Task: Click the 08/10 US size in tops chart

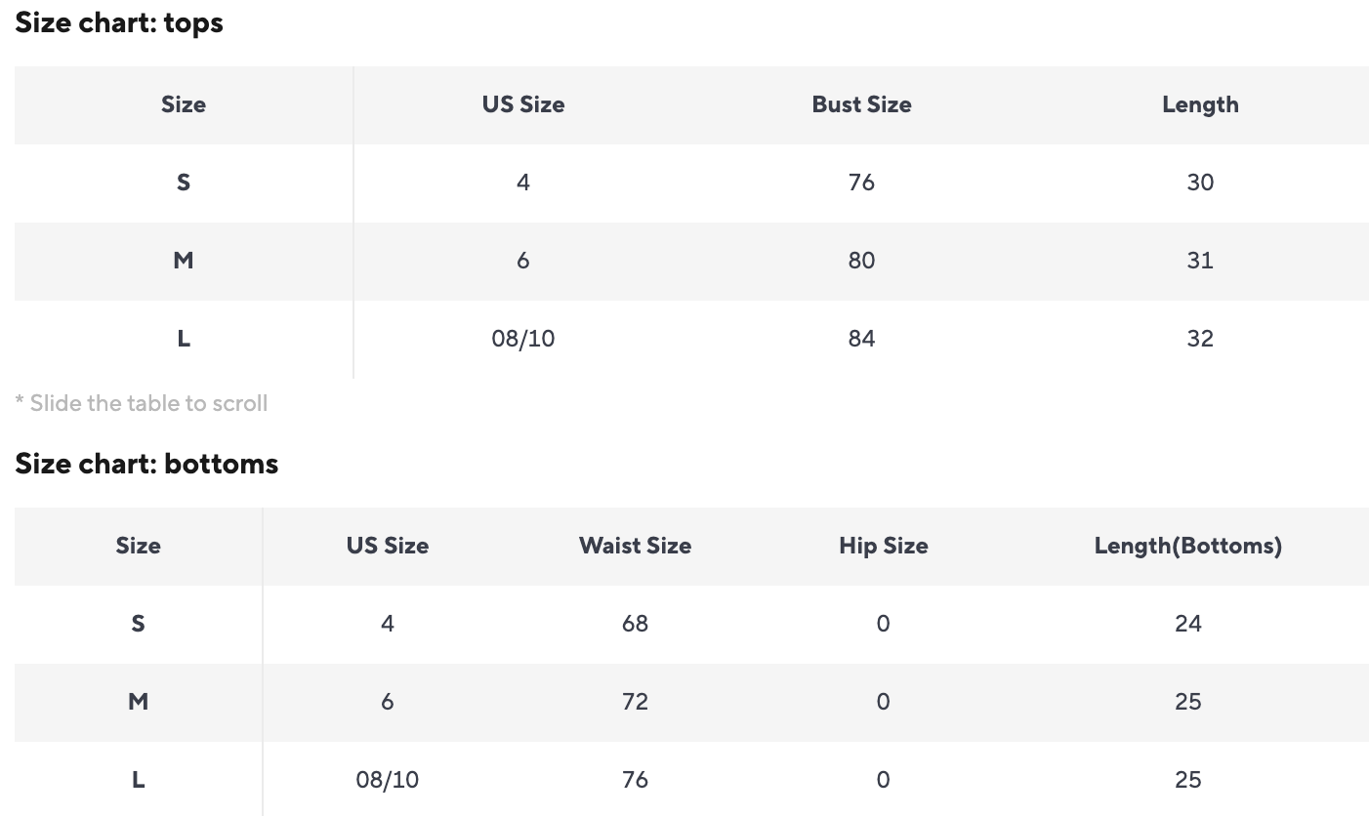Action: click(523, 339)
